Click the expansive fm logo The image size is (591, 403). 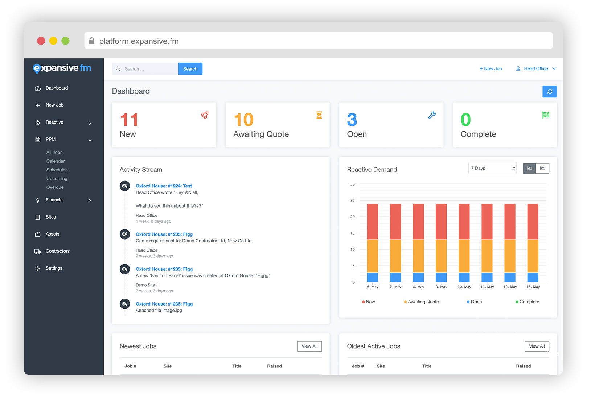tap(62, 68)
